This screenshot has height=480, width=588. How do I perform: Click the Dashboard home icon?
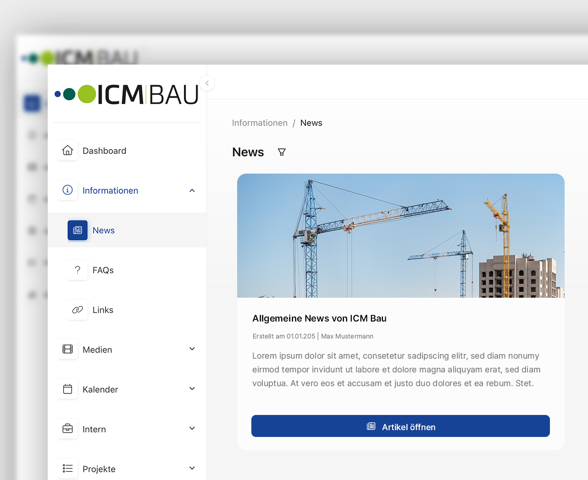point(67,150)
